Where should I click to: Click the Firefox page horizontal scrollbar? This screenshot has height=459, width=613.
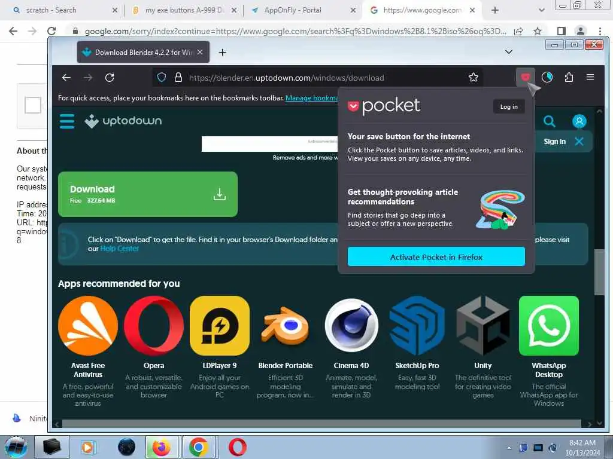coord(321,424)
